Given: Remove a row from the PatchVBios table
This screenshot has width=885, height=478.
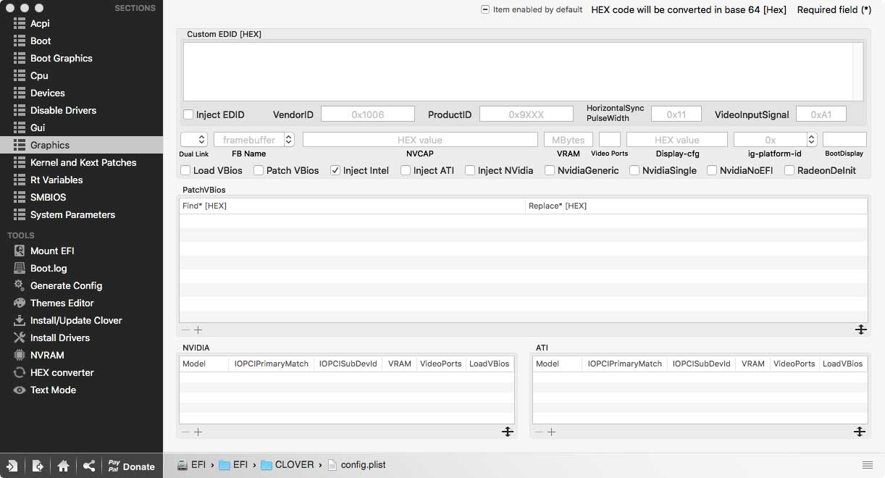Looking at the screenshot, I should point(185,330).
